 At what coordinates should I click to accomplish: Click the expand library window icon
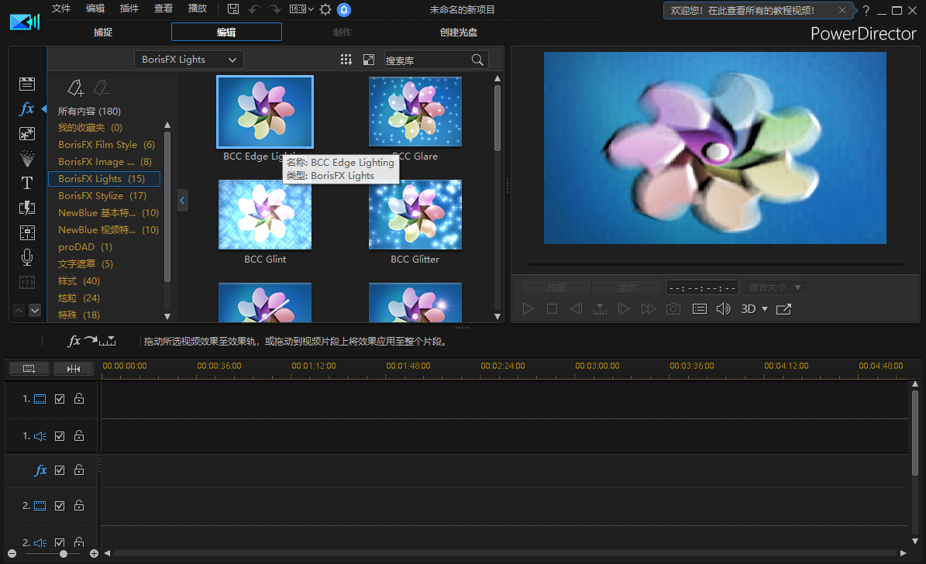tap(369, 60)
